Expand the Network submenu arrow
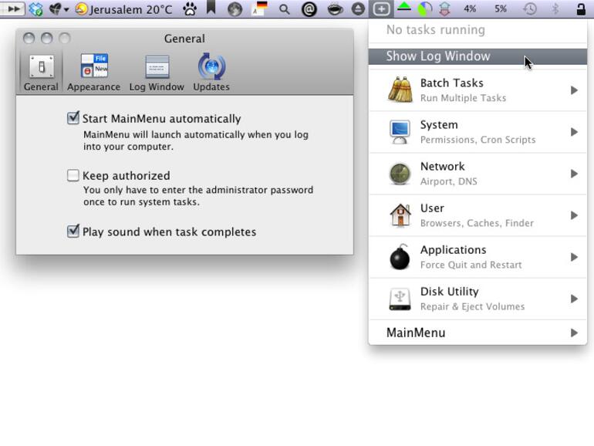The height and width of the screenshot is (446, 594). click(574, 174)
